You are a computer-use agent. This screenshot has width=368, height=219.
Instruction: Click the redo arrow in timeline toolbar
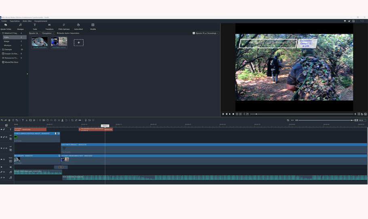[x=6, y=120]
